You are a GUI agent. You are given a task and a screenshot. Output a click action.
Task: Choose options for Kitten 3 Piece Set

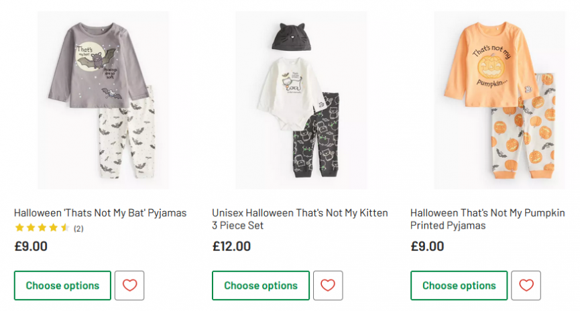[261, 286]
